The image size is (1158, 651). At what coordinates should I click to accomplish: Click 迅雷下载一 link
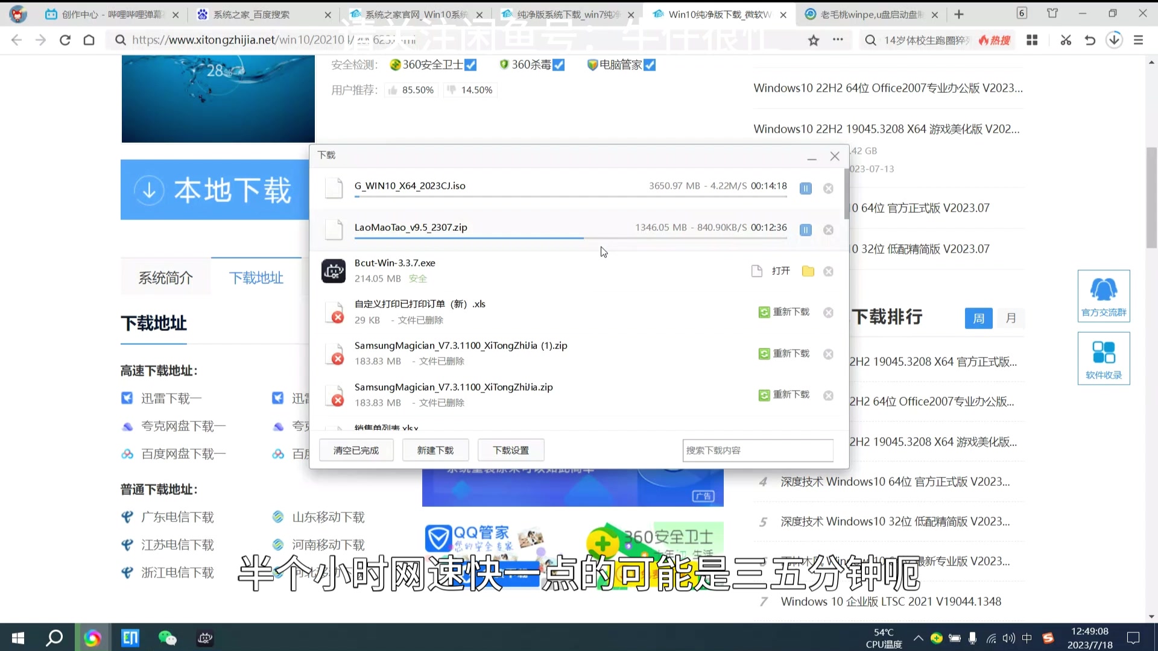click(171, 398)
